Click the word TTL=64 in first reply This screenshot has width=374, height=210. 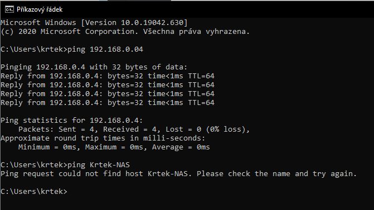click(201, 76)
